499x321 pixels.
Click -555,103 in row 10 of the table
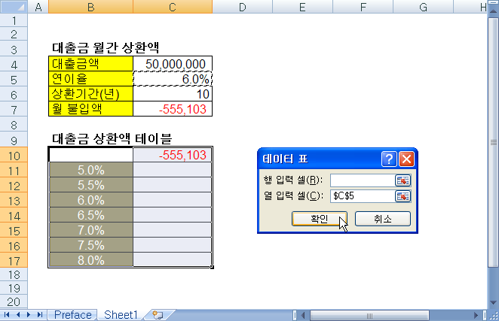coord(173,155)
